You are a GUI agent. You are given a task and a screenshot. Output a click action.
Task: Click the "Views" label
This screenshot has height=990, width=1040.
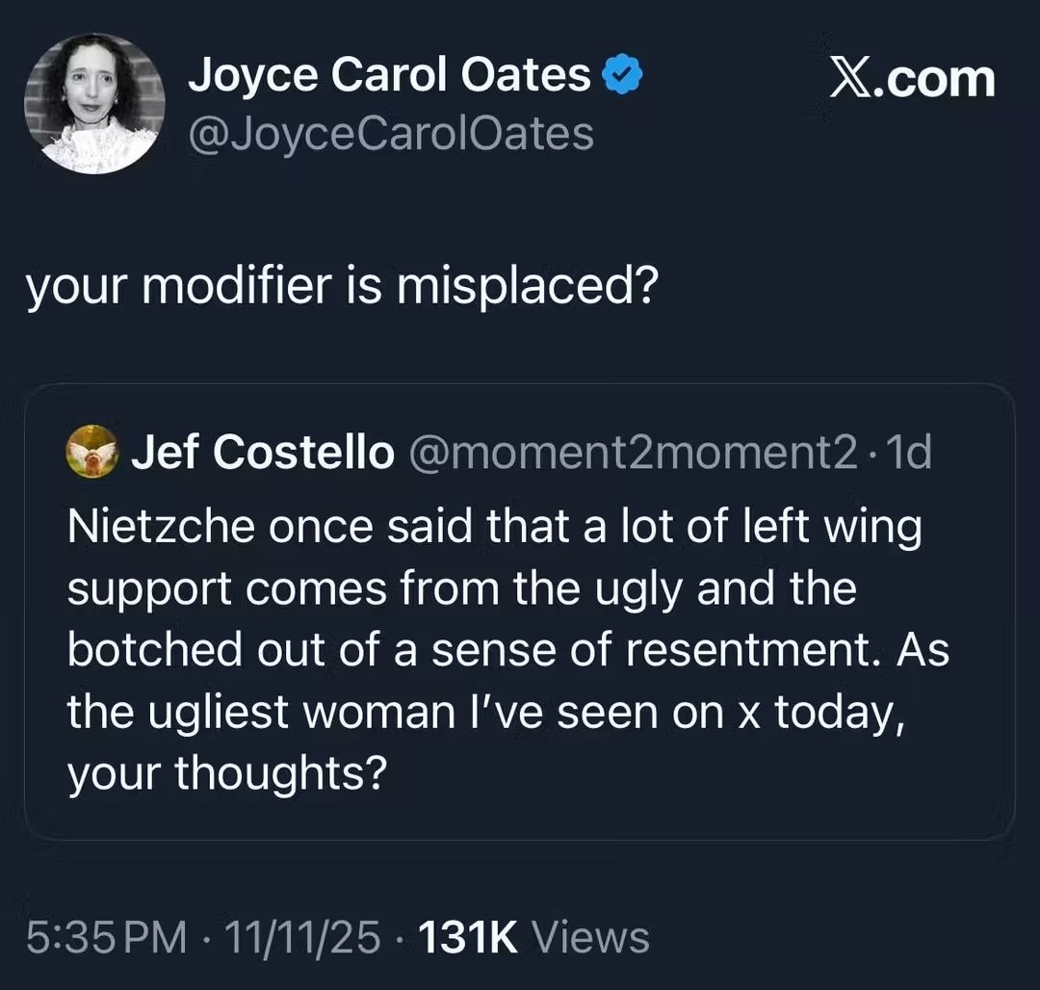point(590,937)
